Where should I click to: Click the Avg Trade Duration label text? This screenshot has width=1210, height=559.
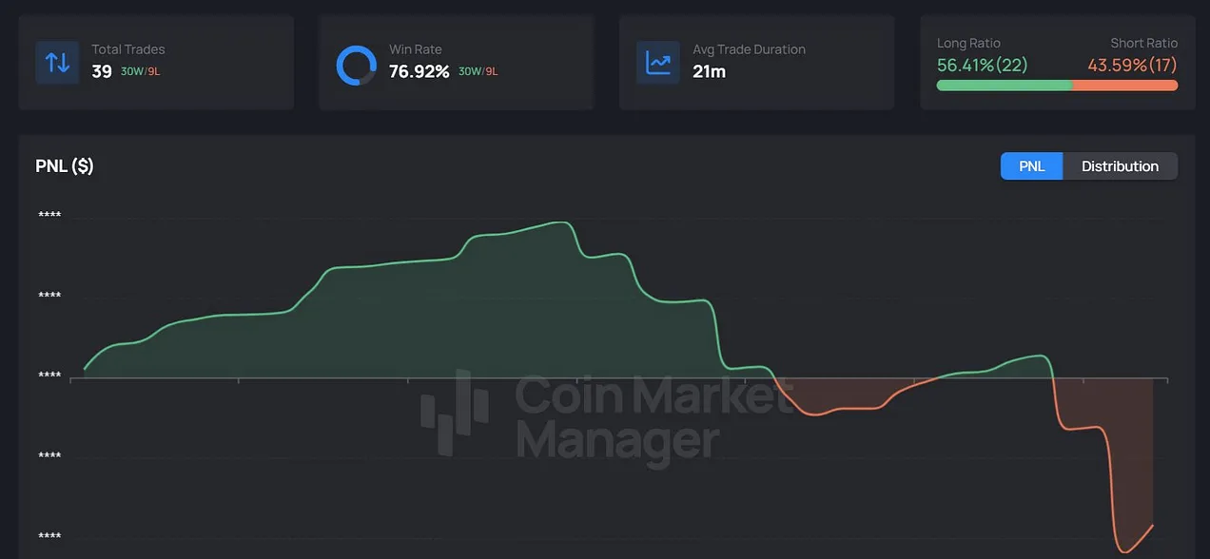[749, 49]
